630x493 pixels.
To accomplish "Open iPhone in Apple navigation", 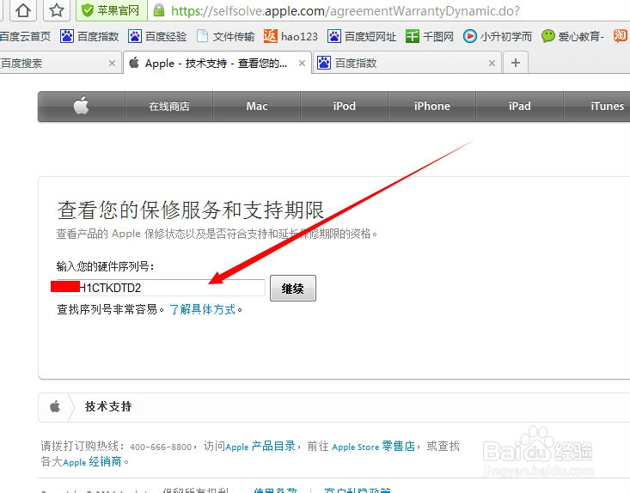I will tap(432, 106).
